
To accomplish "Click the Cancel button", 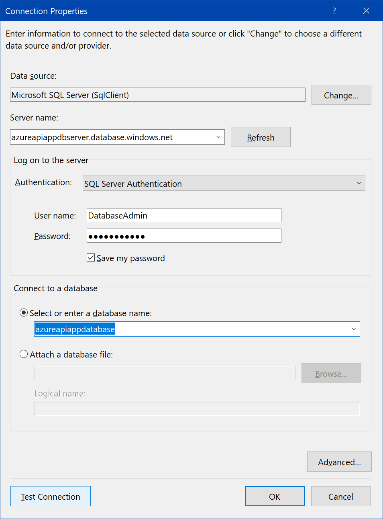I will [x=340, y=497].
